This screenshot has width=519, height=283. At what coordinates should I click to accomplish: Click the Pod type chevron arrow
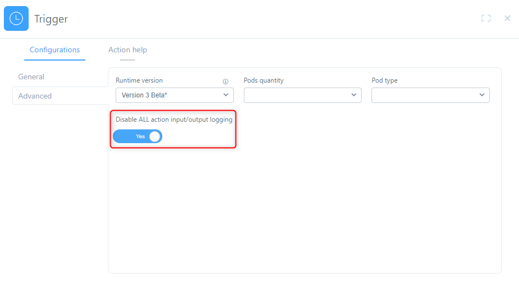[482, 95]
